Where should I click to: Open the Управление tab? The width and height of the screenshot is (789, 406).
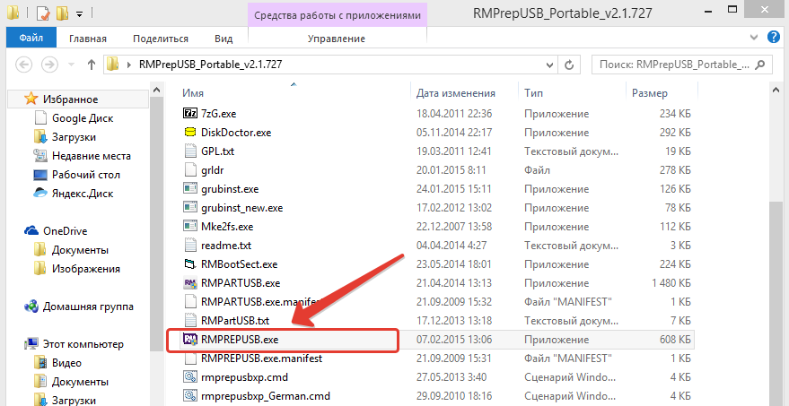coord(336,39)
